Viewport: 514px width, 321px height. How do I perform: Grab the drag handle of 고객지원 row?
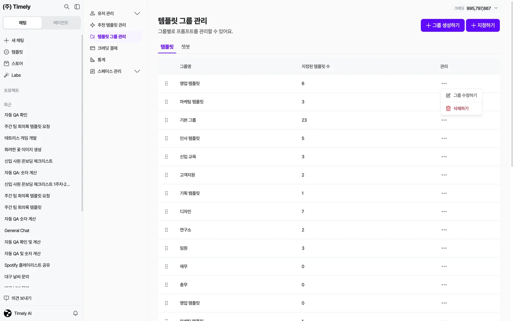(x=166, y=175)
